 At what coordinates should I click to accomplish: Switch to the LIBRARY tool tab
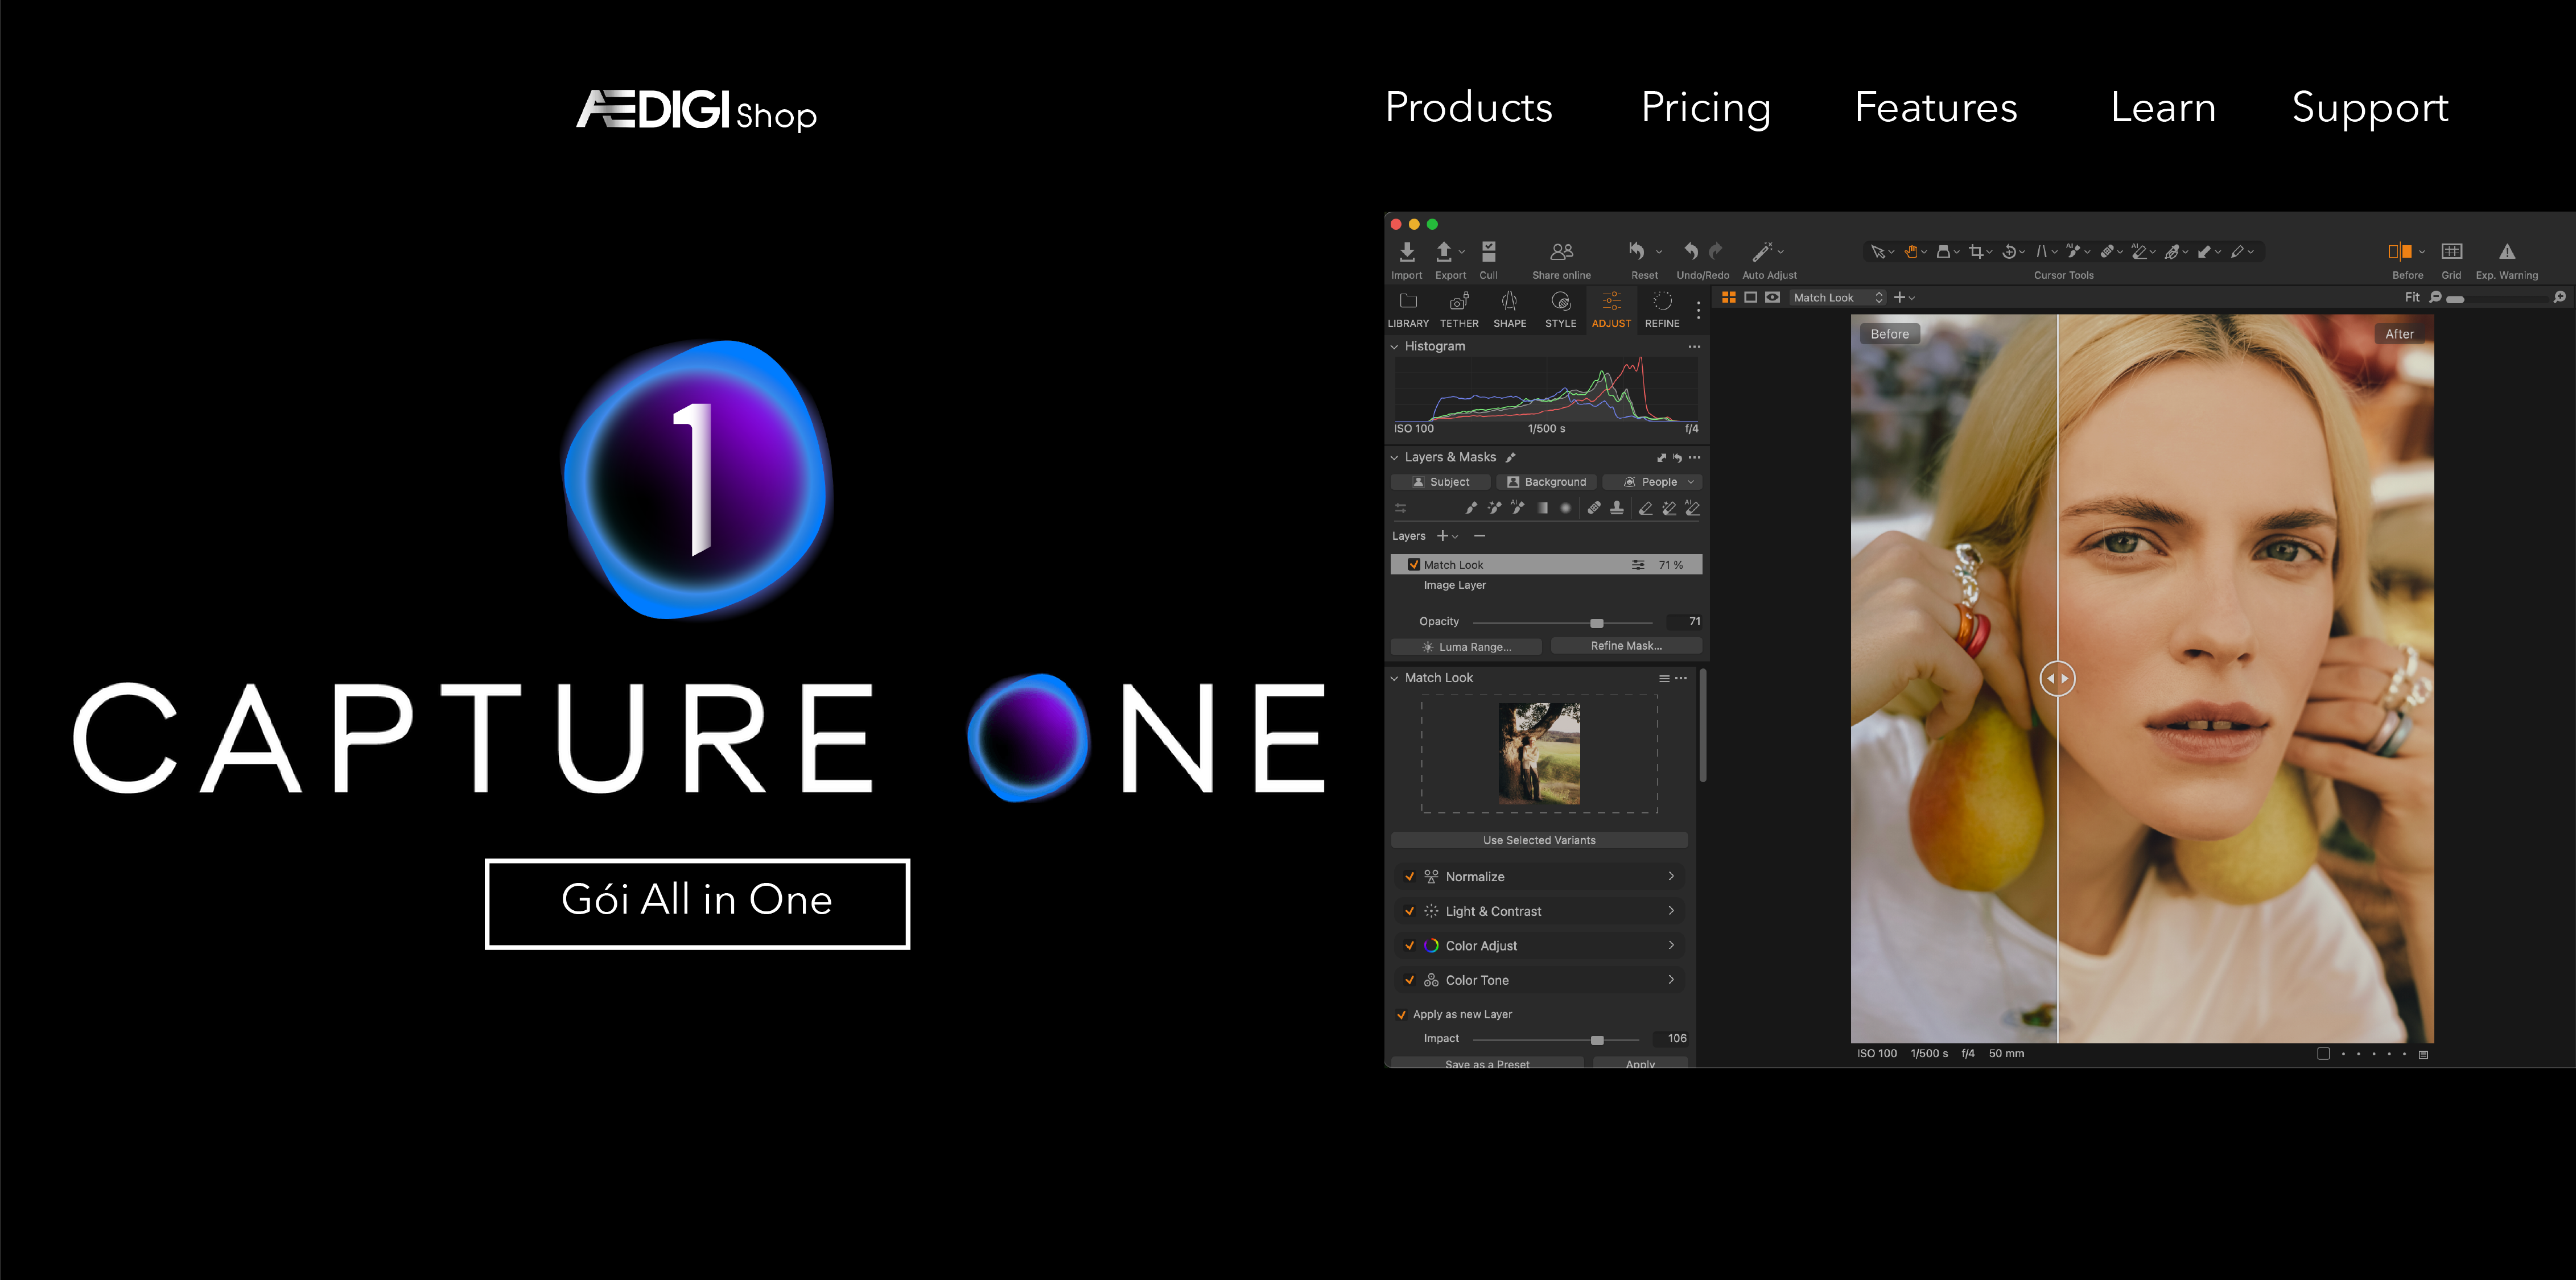point(1408,310)
